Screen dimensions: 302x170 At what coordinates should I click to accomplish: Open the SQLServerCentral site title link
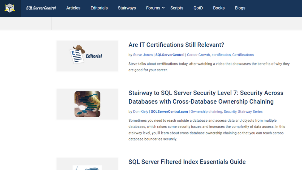click(41, 8)
